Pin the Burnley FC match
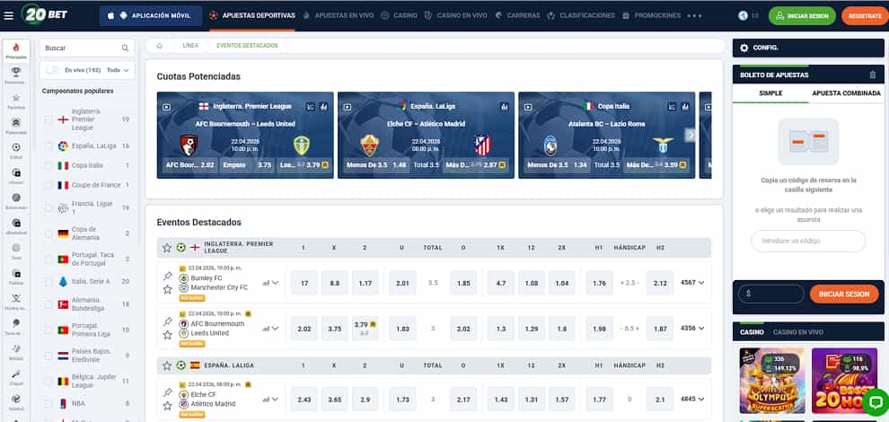Viewport: 889px width, 422px height. (167, 276)
